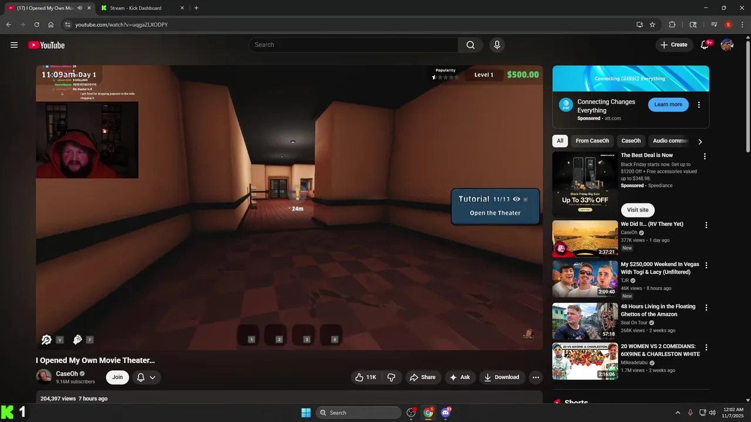
Task: Dislike the video with thumbs down
Action: (x=391, y=377)
